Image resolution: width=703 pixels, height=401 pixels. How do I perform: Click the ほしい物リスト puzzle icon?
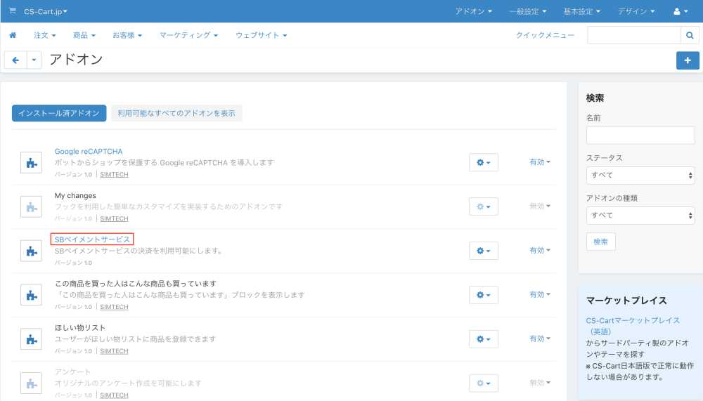click(x=31, y=339)
